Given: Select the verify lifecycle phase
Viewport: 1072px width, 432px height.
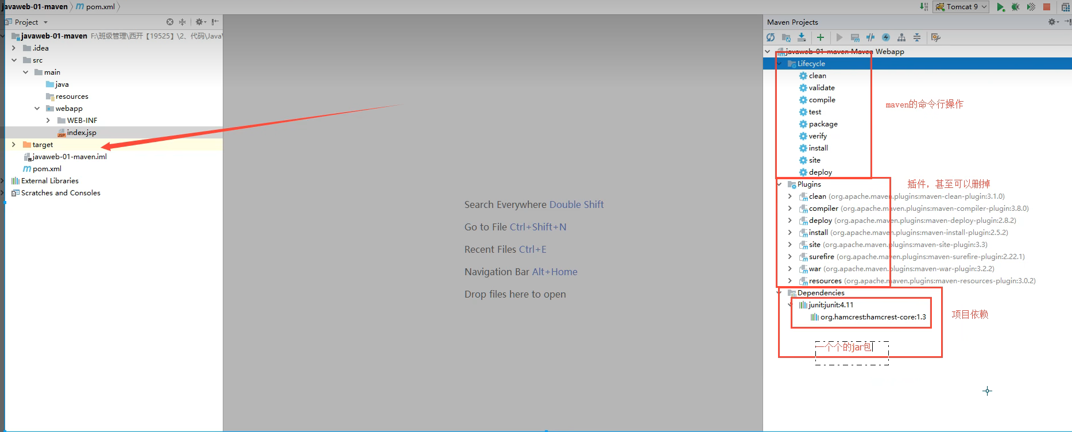Looking at the screenshot, I should point(813,136).
